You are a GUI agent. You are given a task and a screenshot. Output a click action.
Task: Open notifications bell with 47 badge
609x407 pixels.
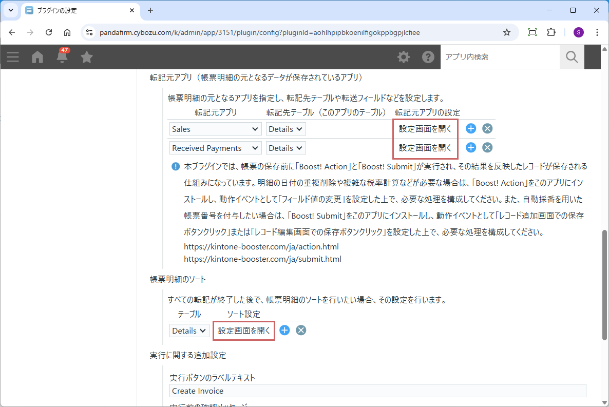coord(62,57)
